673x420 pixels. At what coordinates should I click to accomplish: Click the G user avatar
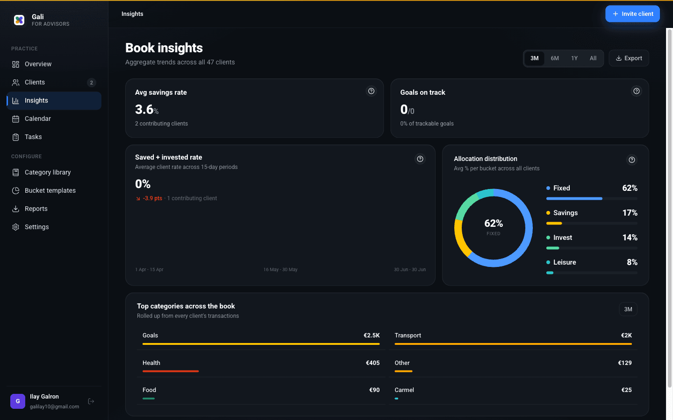coord(18,401)
